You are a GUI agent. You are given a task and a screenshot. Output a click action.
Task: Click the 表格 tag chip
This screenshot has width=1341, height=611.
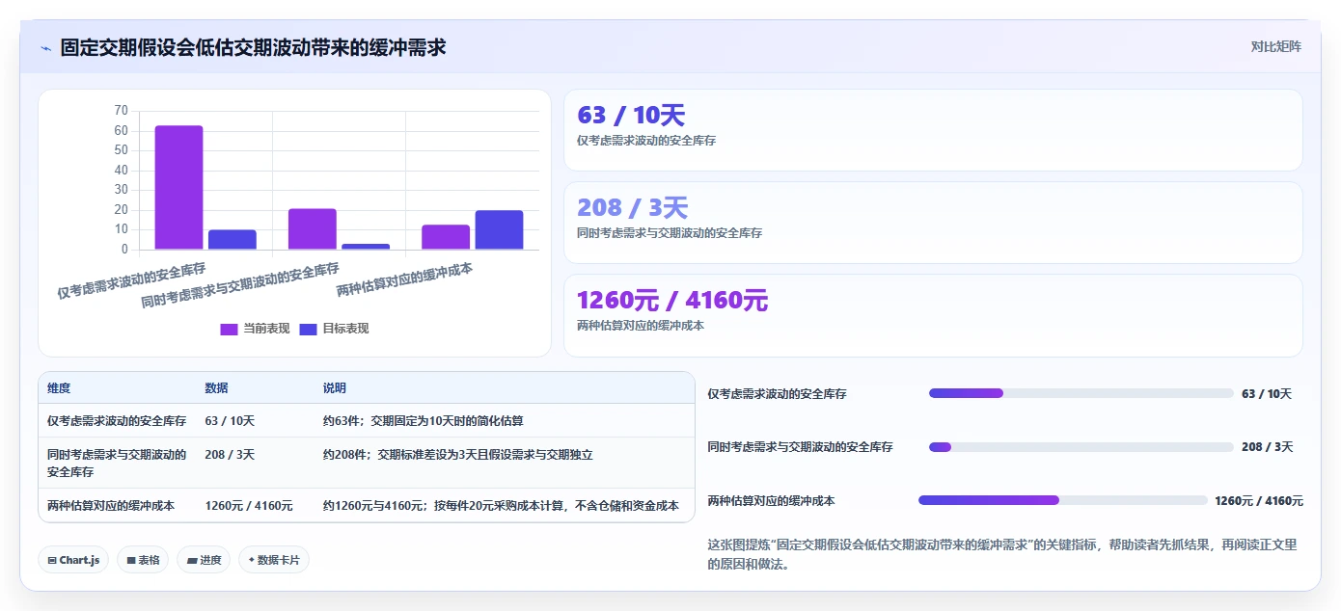pyautogui.click(x=143, y=560)
